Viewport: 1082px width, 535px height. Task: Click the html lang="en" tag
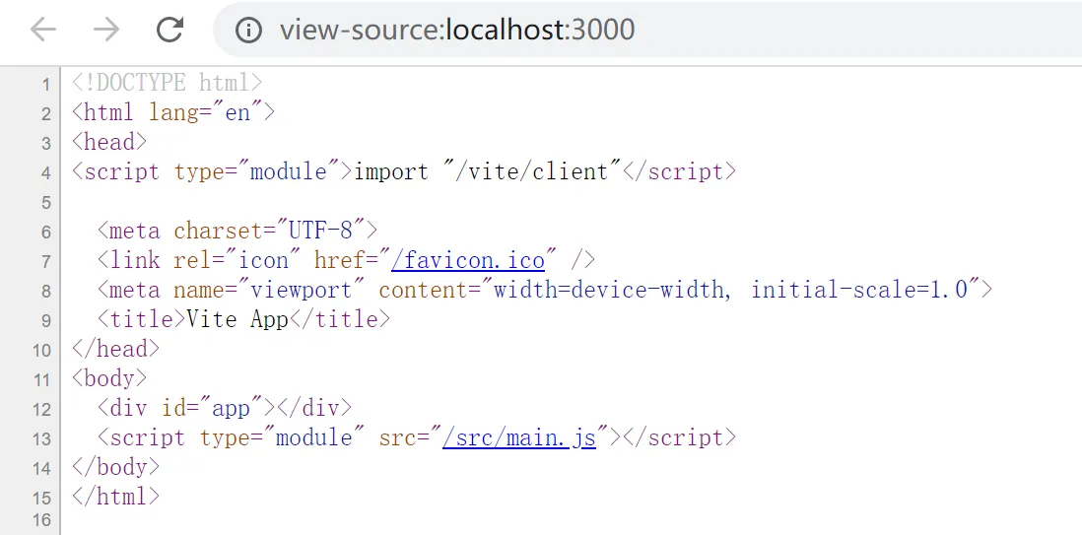[x=173, y=112]
